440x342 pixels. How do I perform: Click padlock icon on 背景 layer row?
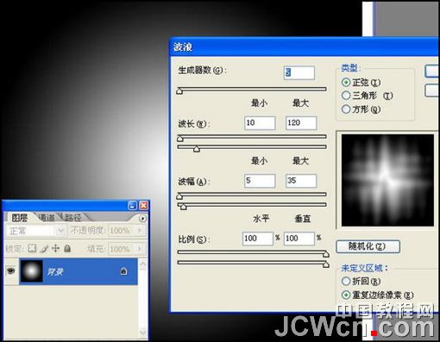point(123,271)
